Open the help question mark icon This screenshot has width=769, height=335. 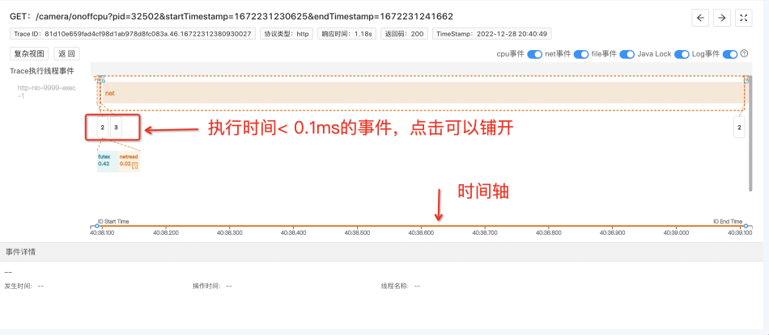tap(744, 54)
